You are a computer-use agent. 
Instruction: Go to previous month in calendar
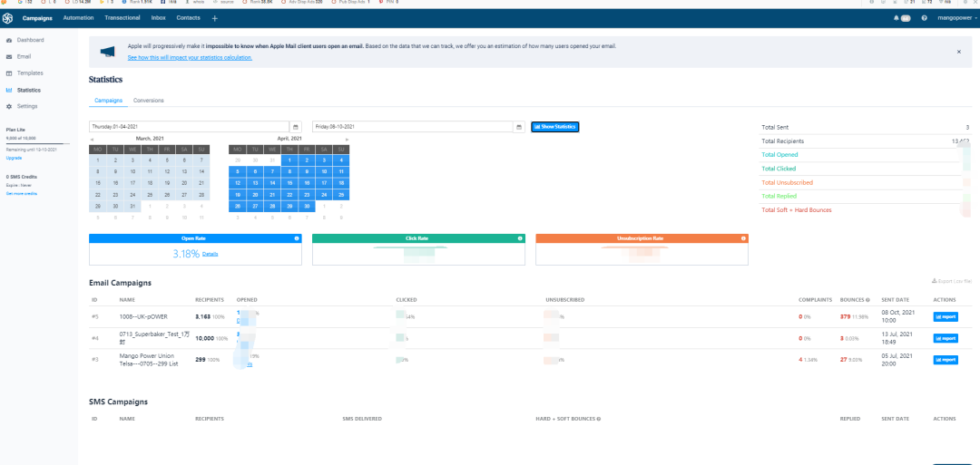(92, 138)
